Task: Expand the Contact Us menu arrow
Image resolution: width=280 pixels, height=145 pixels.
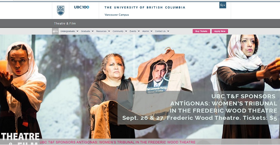Action: [x=168, y=31]
